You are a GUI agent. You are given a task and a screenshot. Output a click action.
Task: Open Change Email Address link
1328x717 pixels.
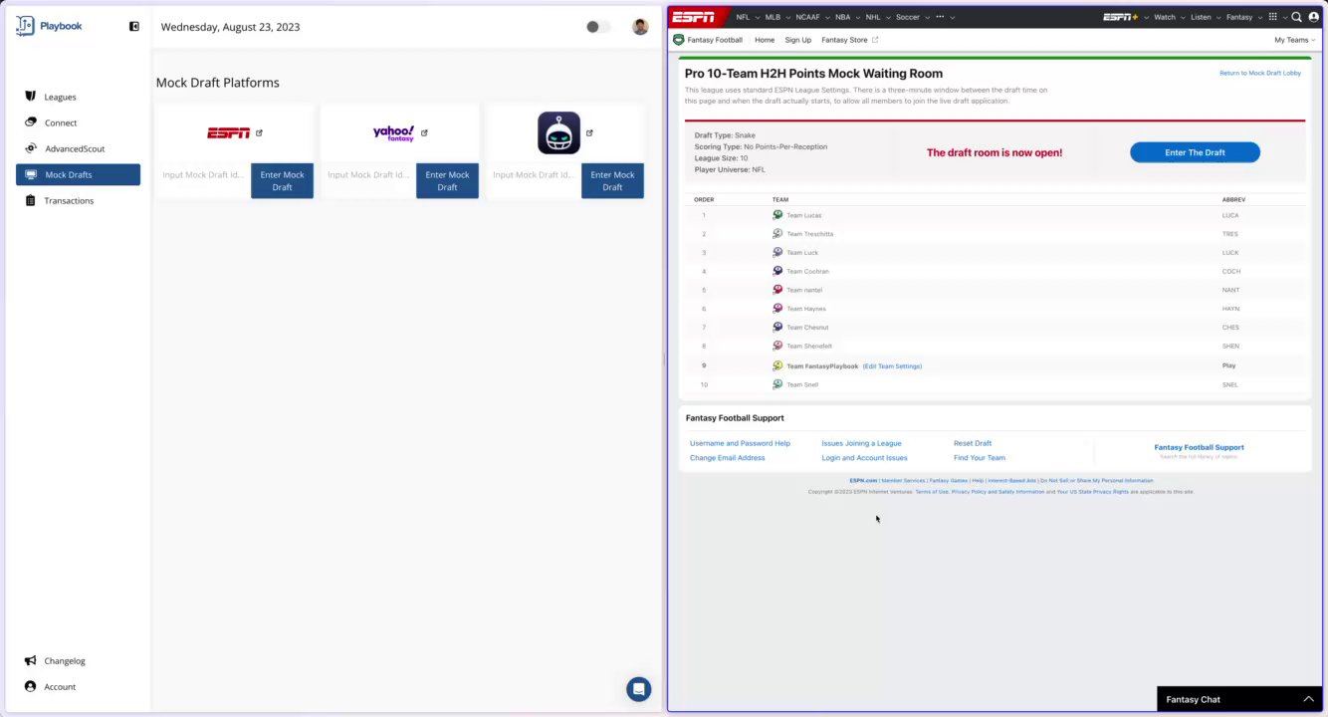[728, 458]
